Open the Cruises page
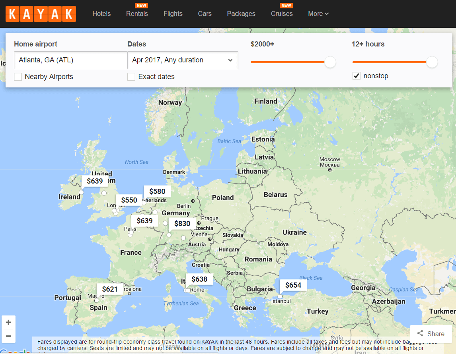This screenshot has height=354, width=456. [281, 14]
